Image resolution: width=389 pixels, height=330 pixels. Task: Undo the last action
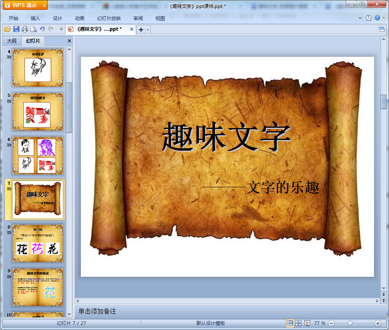tap(42, 29)
